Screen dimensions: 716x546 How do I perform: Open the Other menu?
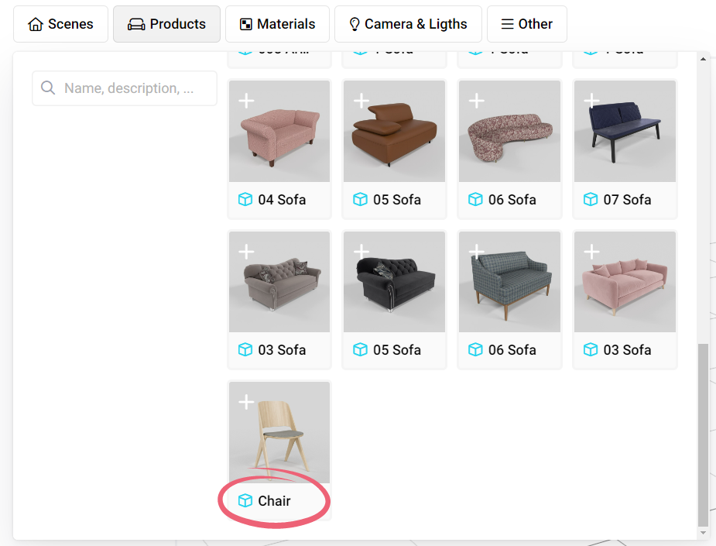tap(526, 24)
